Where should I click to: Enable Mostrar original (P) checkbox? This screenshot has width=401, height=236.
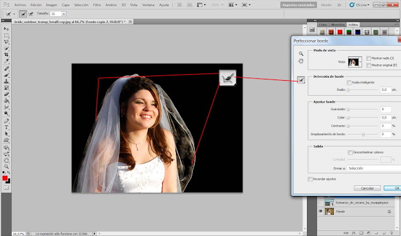coord(368,65)
